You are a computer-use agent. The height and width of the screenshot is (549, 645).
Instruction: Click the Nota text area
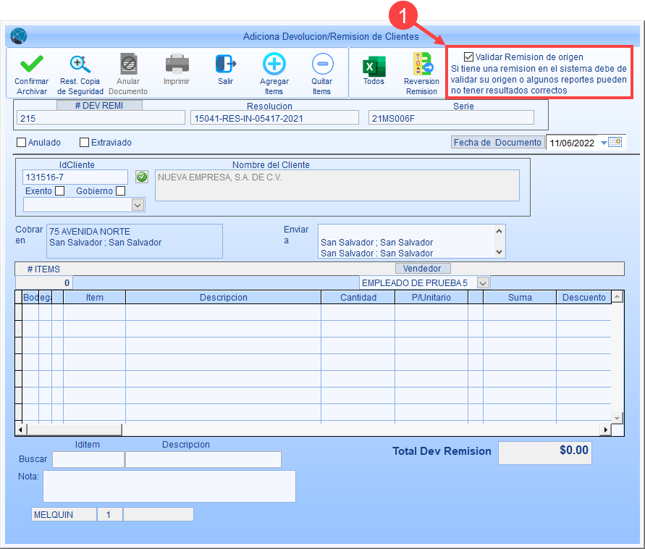169,487
